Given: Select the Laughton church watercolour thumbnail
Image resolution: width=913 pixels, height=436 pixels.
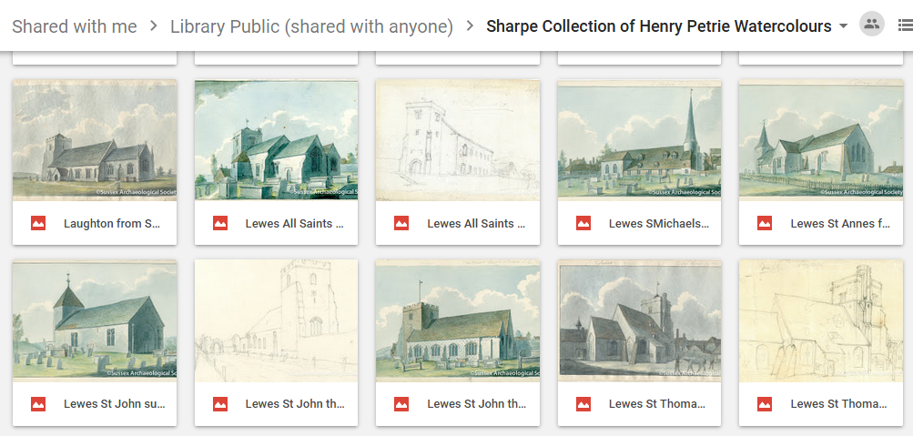Looking at the screenshot, I should click(95, 140).
